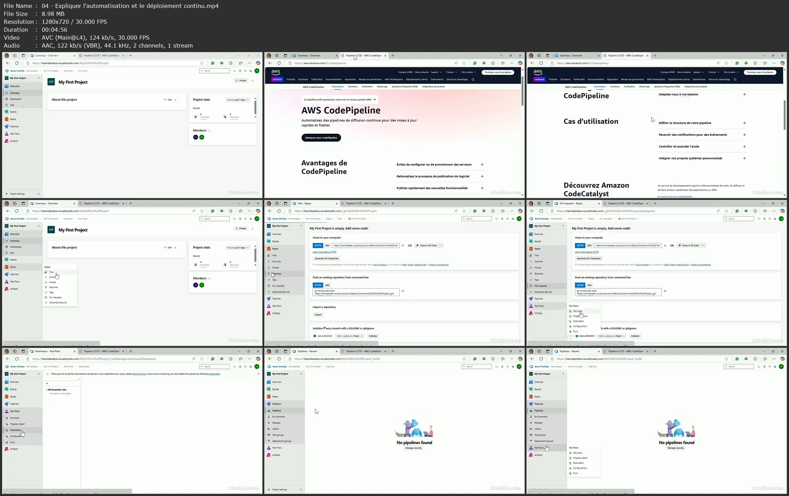Click the search magnifier in AWS nav on hero page

pos(473,79)
